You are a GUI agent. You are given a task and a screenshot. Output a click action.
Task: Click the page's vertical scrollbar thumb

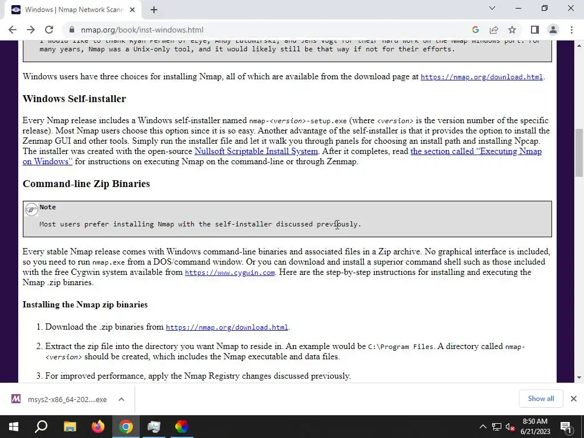579,153
